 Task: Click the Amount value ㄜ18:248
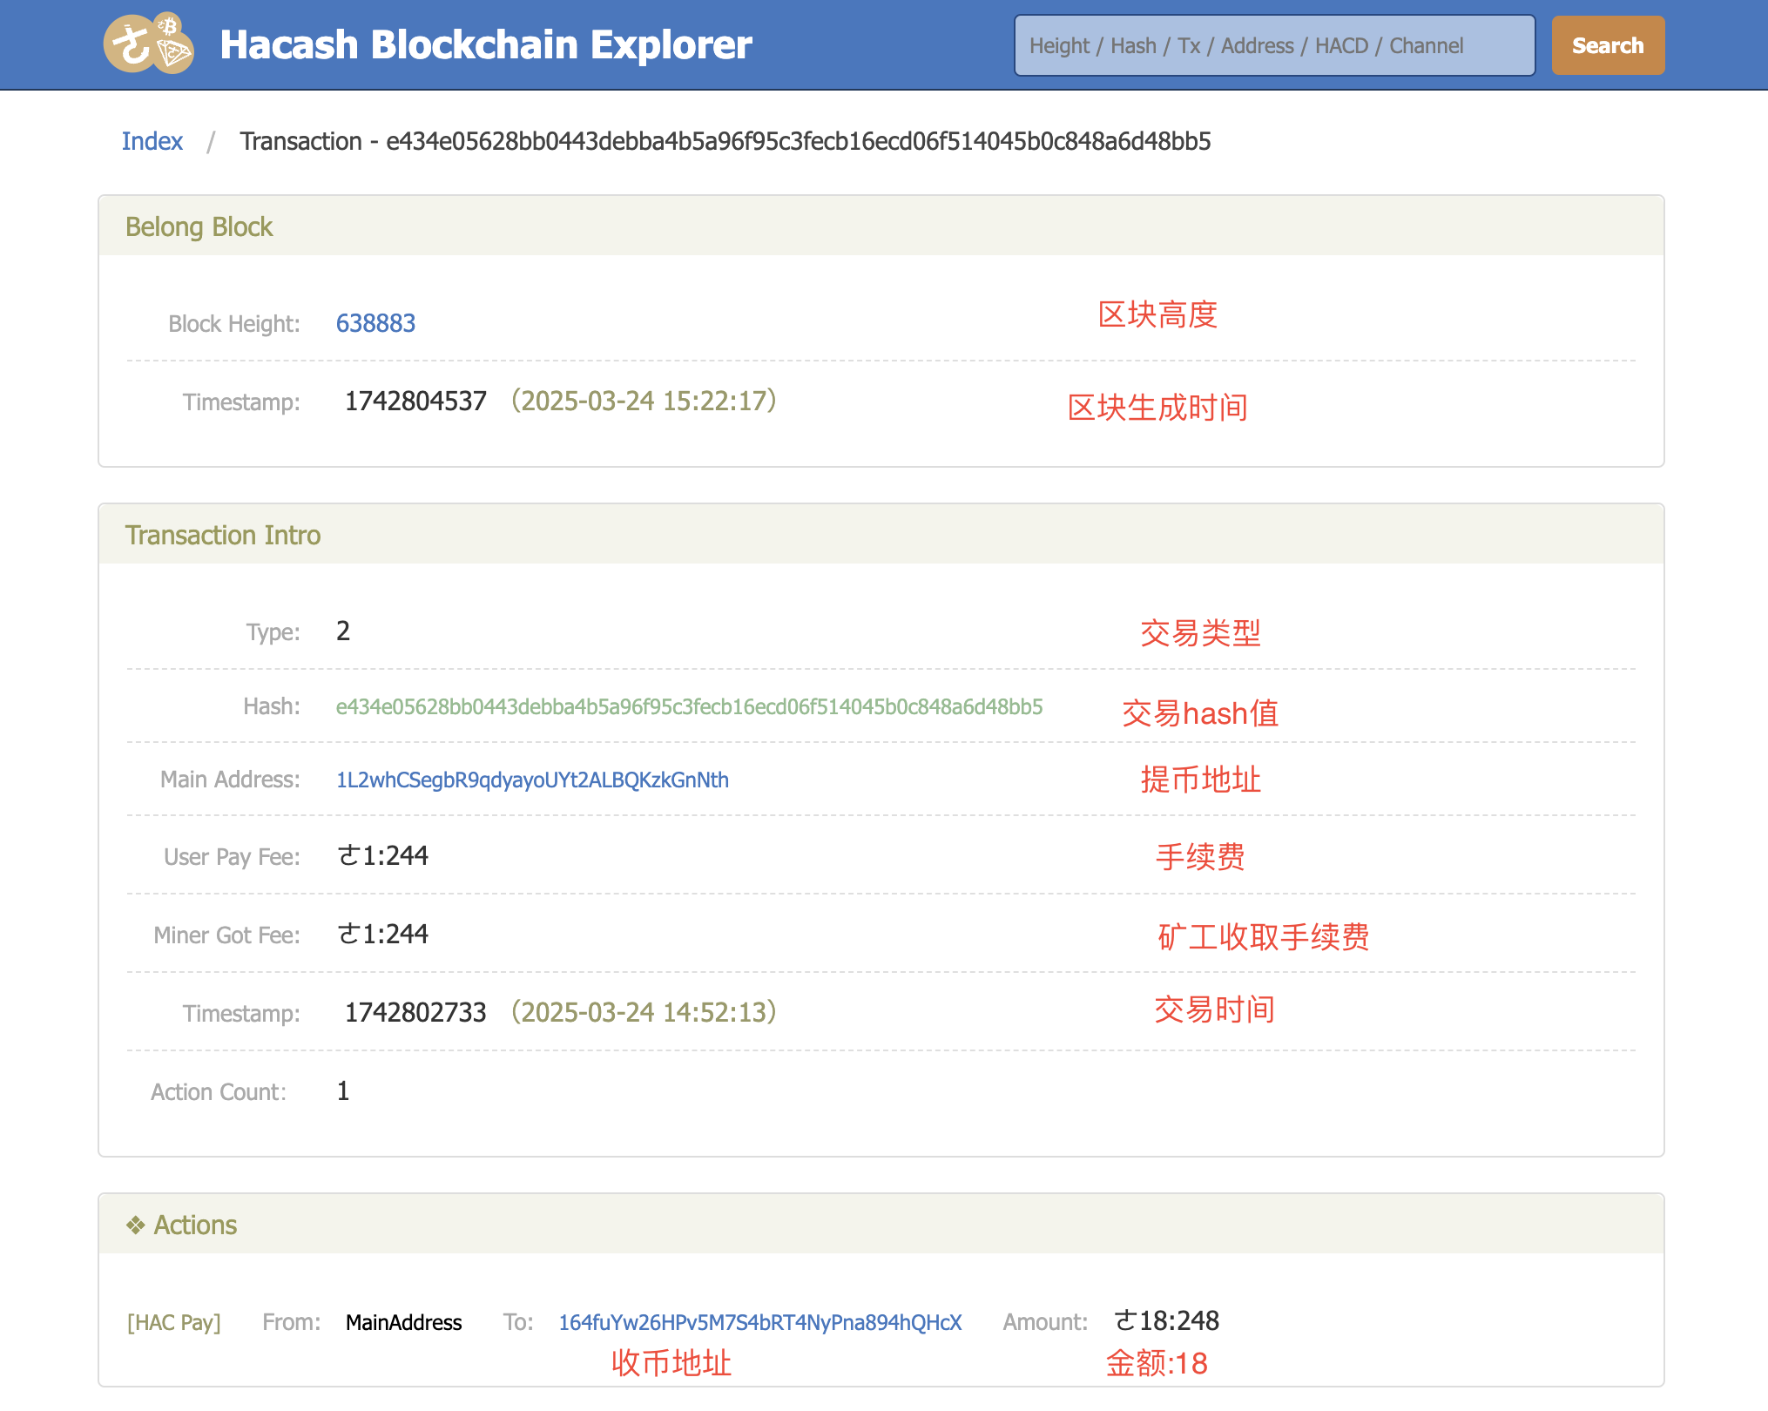click(x=1166, y=1321)
